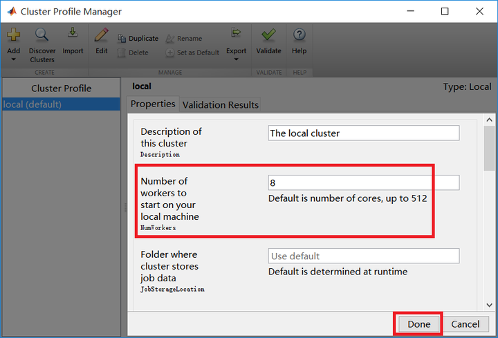Switch to the Validation Results tab
498x338 pixels.
[x=219, y=105]
